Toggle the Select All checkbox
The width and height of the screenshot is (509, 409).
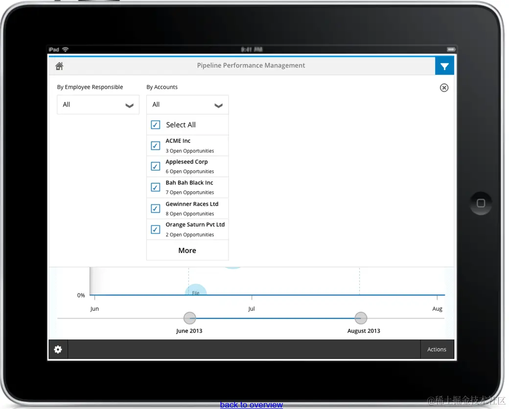[x=156, y=125]
